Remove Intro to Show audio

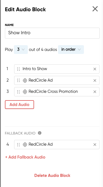pos(95,69)
